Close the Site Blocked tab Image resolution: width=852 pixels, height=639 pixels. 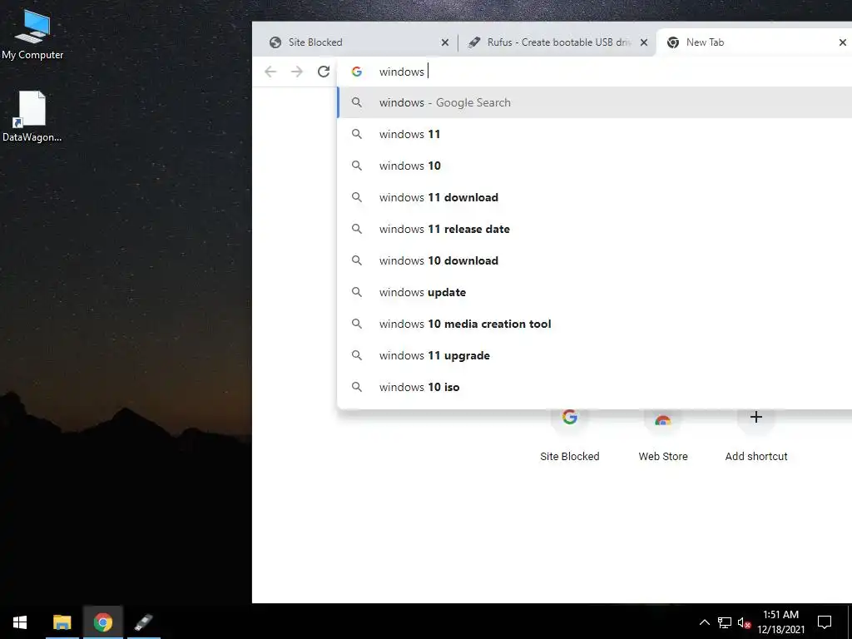445,42
